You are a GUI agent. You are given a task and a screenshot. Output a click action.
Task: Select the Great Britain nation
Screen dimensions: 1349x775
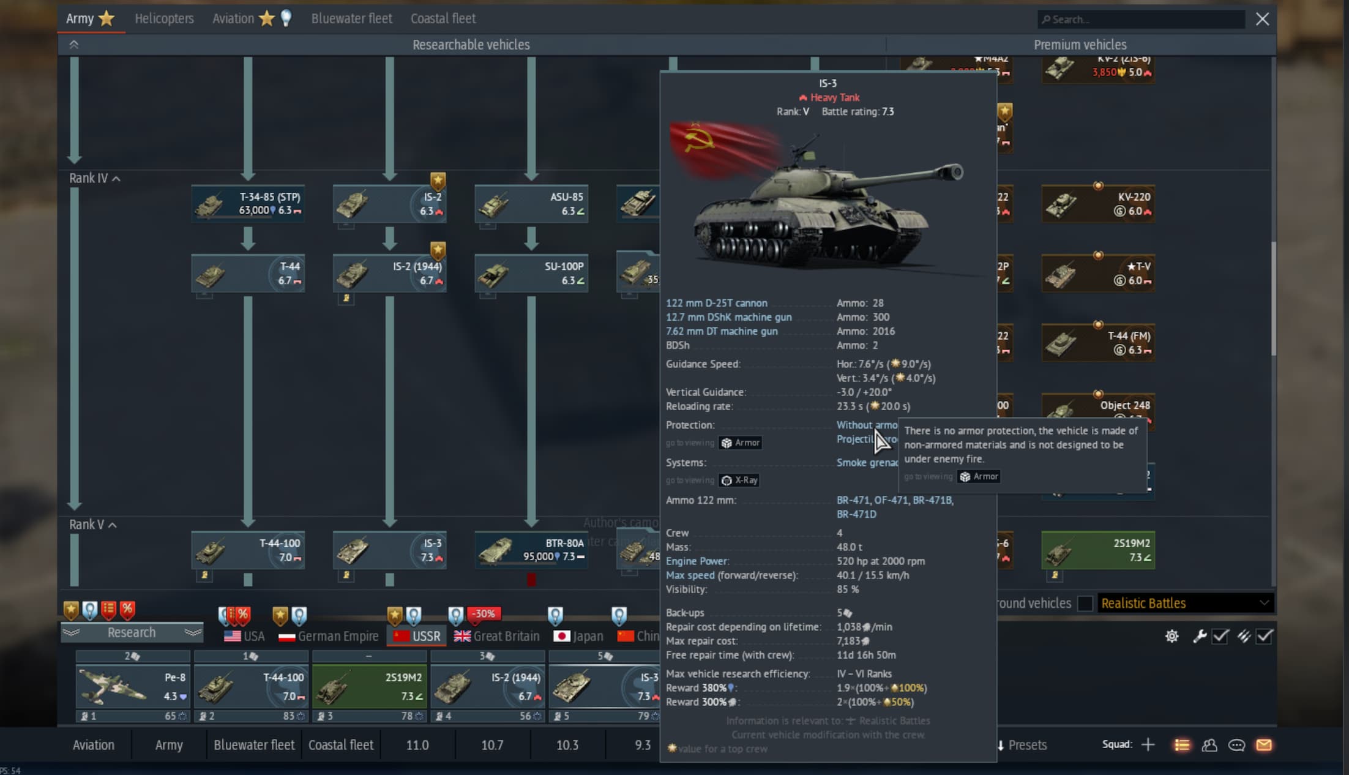point(497,636)
